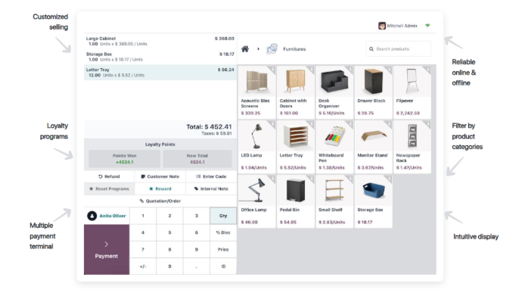Select the Drawer Black product

tap(373, 92)
